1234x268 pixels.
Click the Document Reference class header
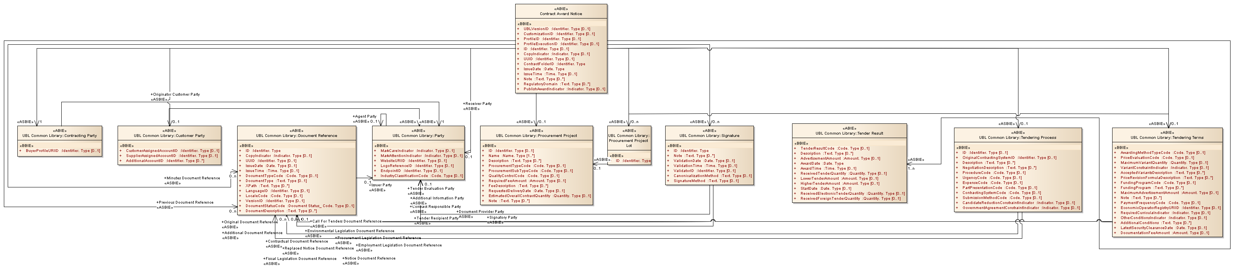[296, 136]
